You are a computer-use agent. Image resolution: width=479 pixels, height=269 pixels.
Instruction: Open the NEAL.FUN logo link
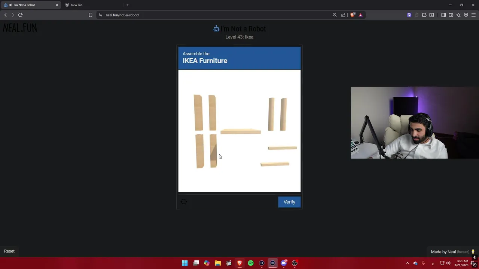(20, 28)
